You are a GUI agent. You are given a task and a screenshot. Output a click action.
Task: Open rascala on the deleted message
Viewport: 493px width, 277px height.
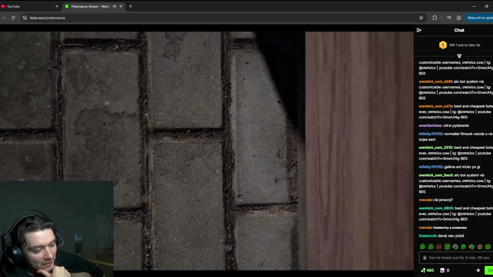(425, 228)
